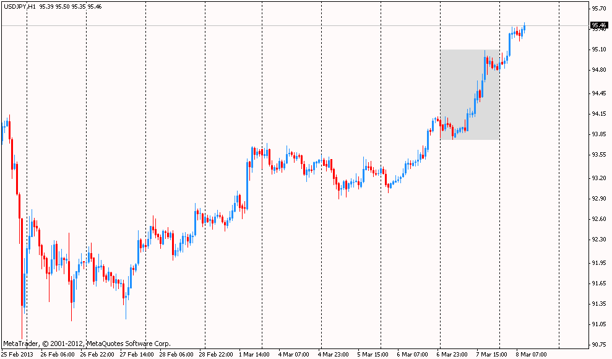This screenshot has width=612, height=359.
Task: Click the 26 Feb 22:00 time label
Action: point(97,354)
